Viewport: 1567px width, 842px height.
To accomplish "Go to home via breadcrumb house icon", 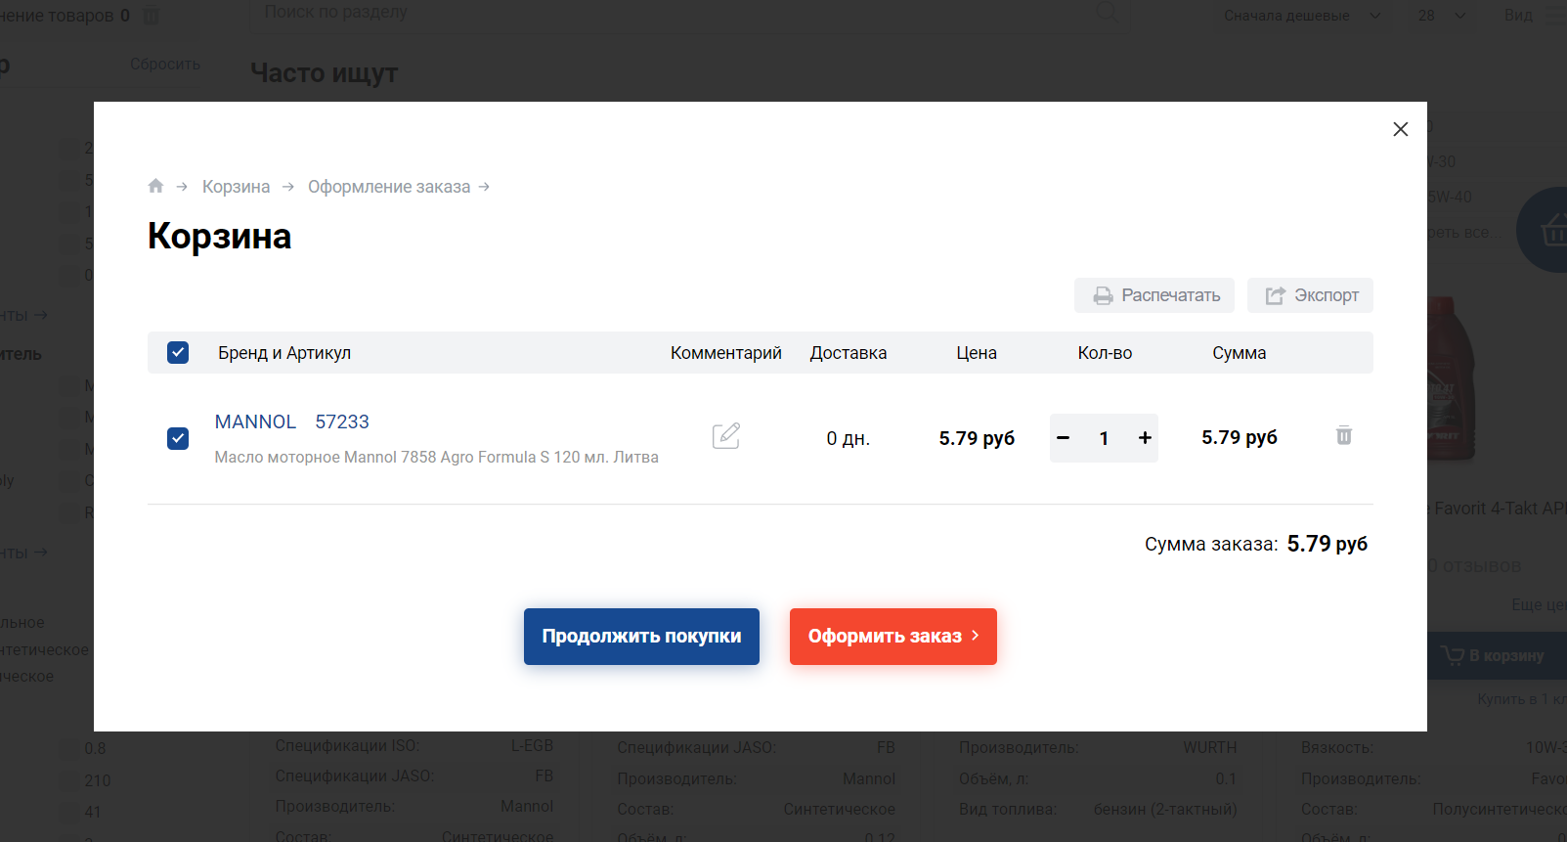I will click(x=155, y=186).
